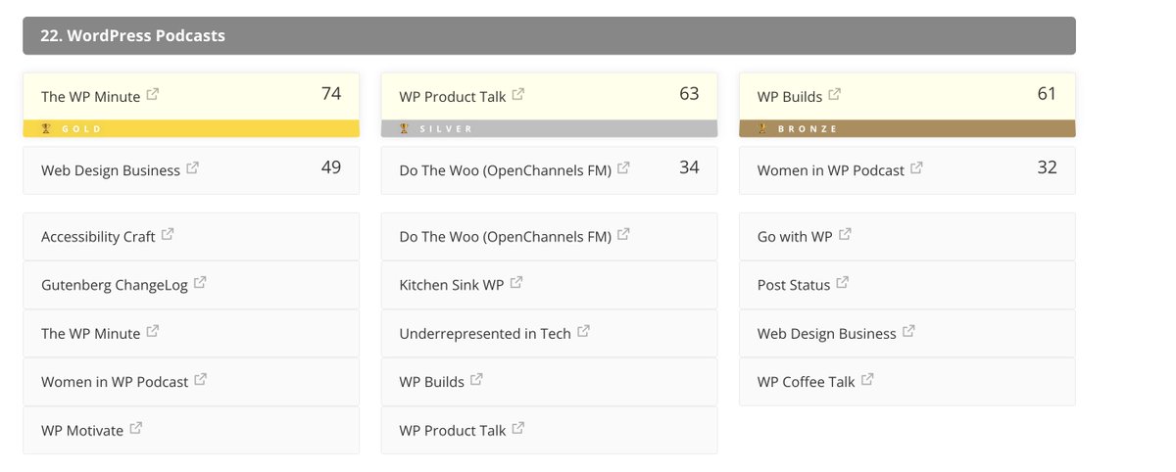The height and width of the screenshot is (472, 1176).
Task: Visit the Go with WP link
Action: coord(795,237)
